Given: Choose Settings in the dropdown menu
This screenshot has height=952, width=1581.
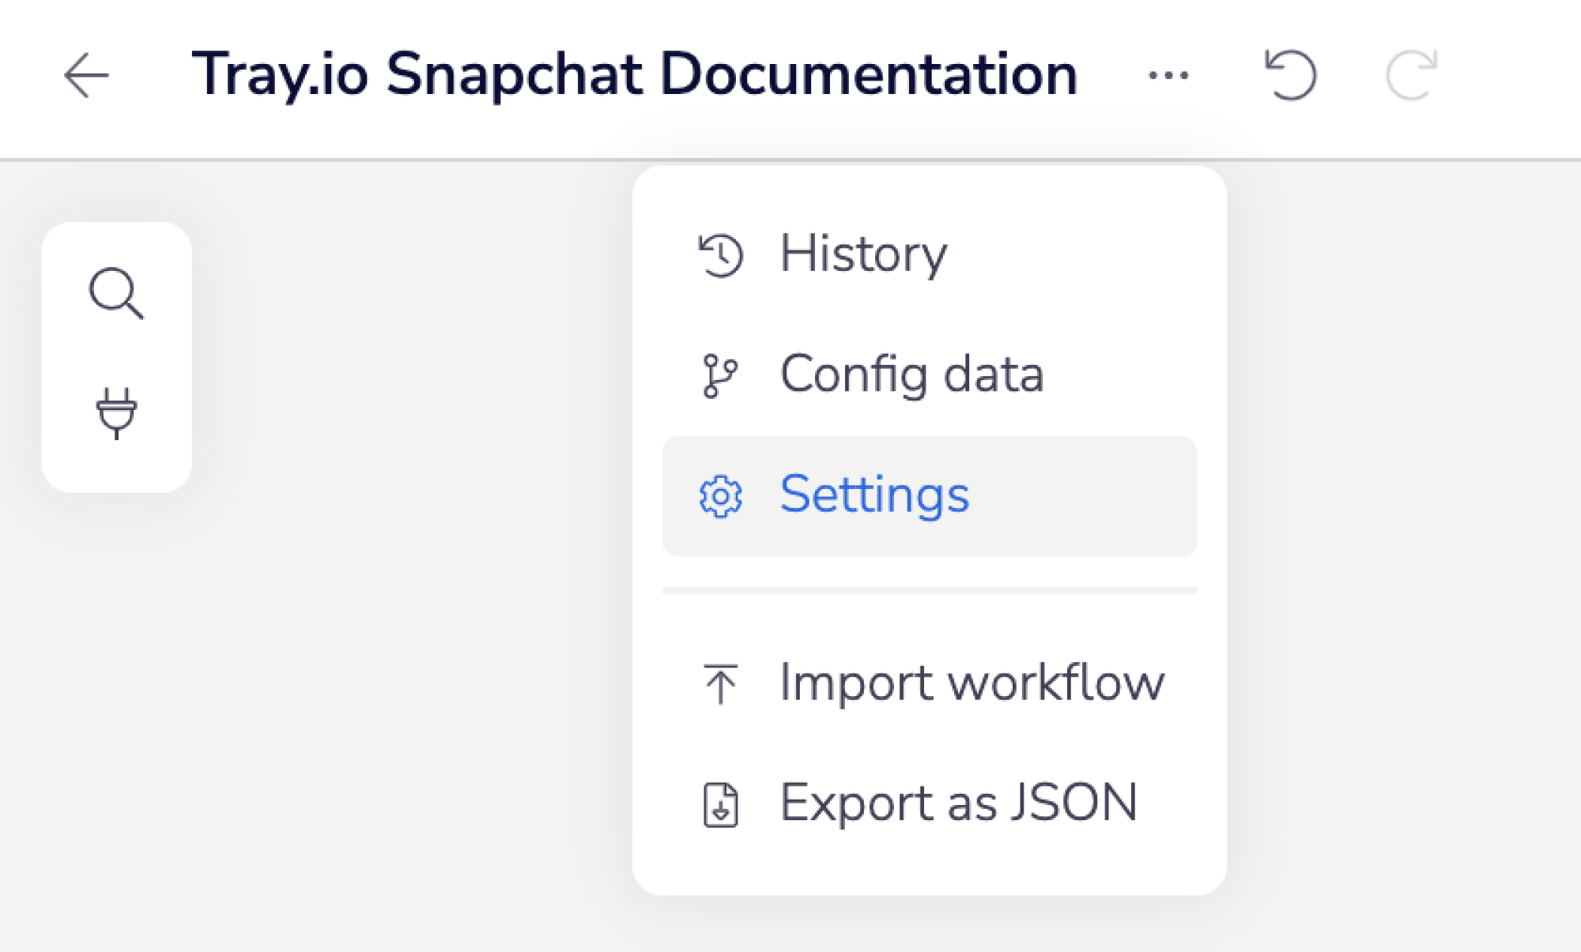Looking at the screenshot, I should tap(874, 495).
